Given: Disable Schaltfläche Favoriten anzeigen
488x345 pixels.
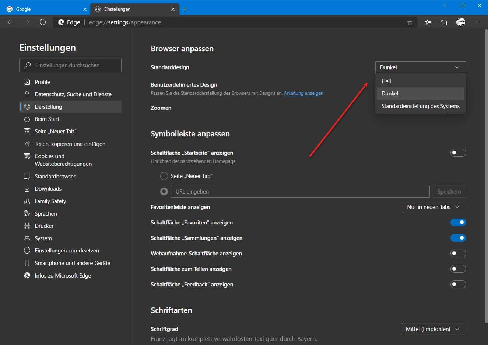Looking at the screenshot, I should (458, 222).
